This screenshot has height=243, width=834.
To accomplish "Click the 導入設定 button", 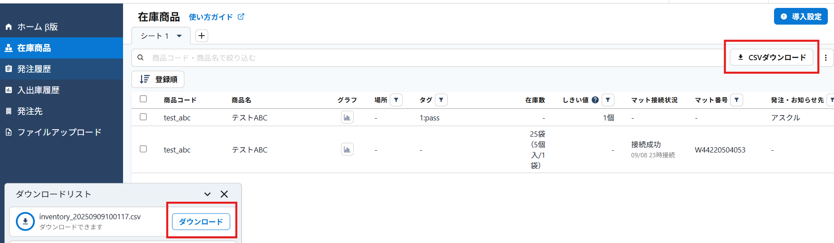I will [800, 17].
